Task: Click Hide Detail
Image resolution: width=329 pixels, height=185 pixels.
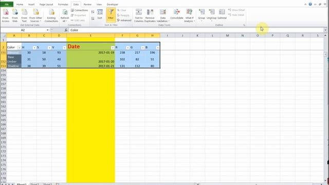Action: tap(236, 15)
